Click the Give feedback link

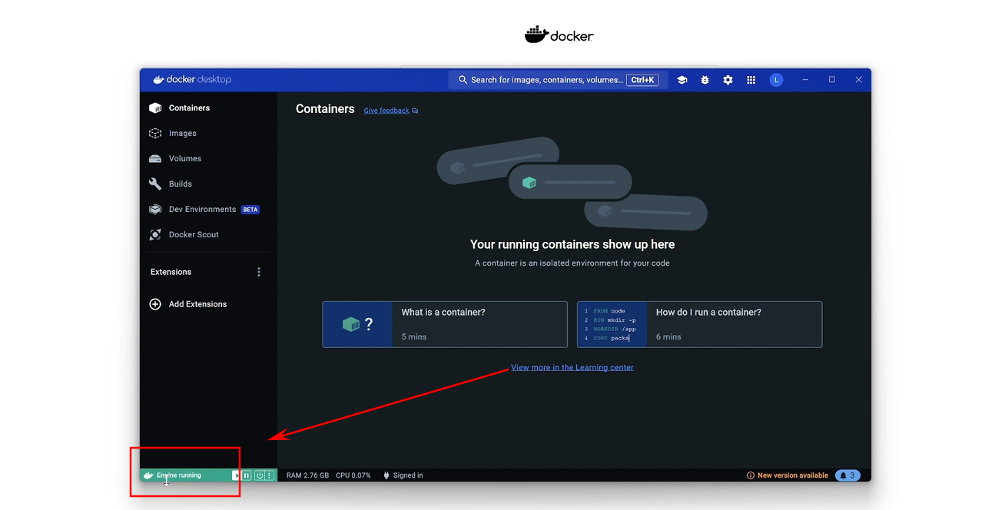[386, 111]
